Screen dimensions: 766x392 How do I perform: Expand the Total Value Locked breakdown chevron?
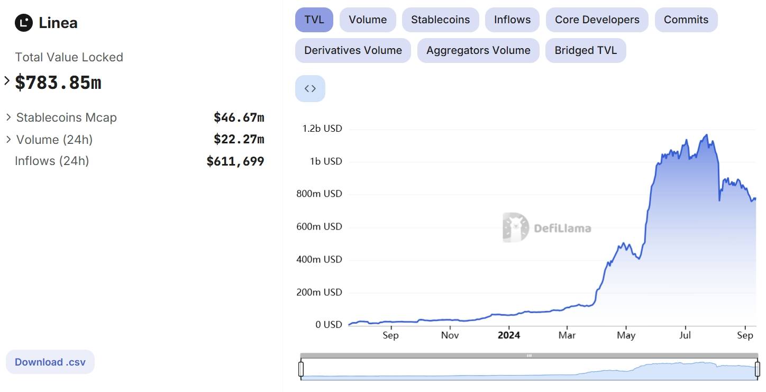tap(7, 81)
